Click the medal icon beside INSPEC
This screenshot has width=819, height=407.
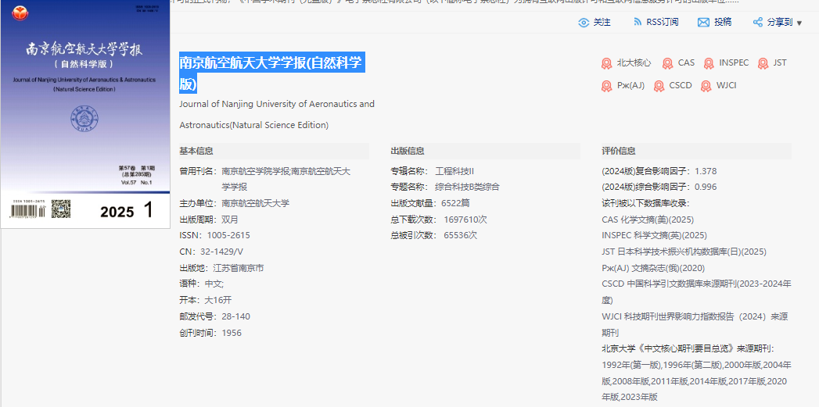(x=709, y=63)
